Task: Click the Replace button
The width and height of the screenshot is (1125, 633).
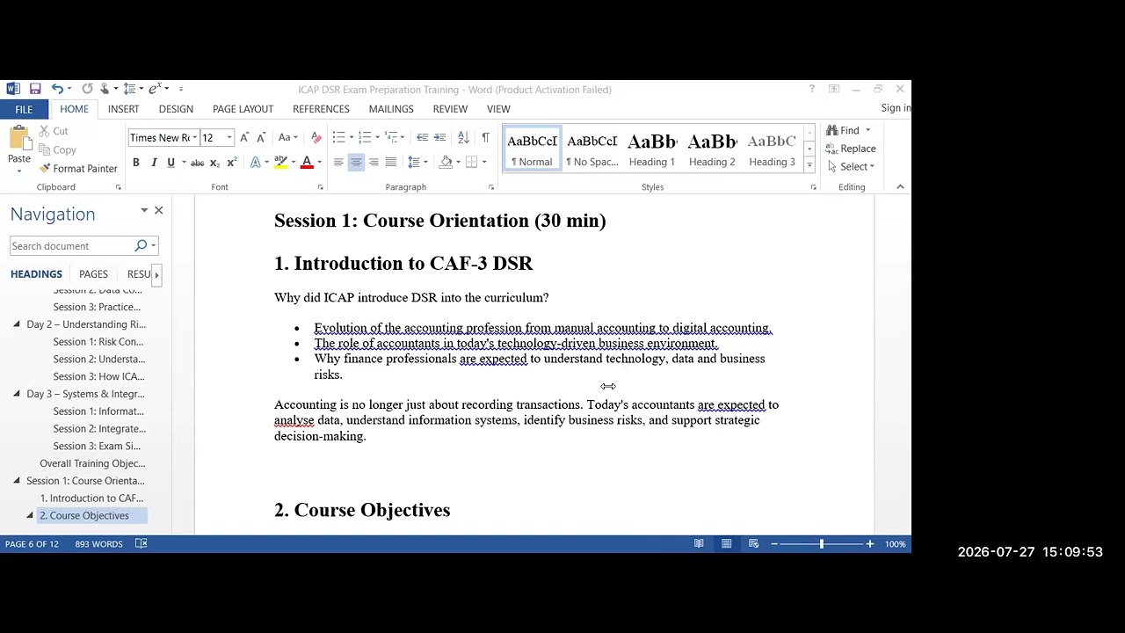Action: [x=851, y=149]
